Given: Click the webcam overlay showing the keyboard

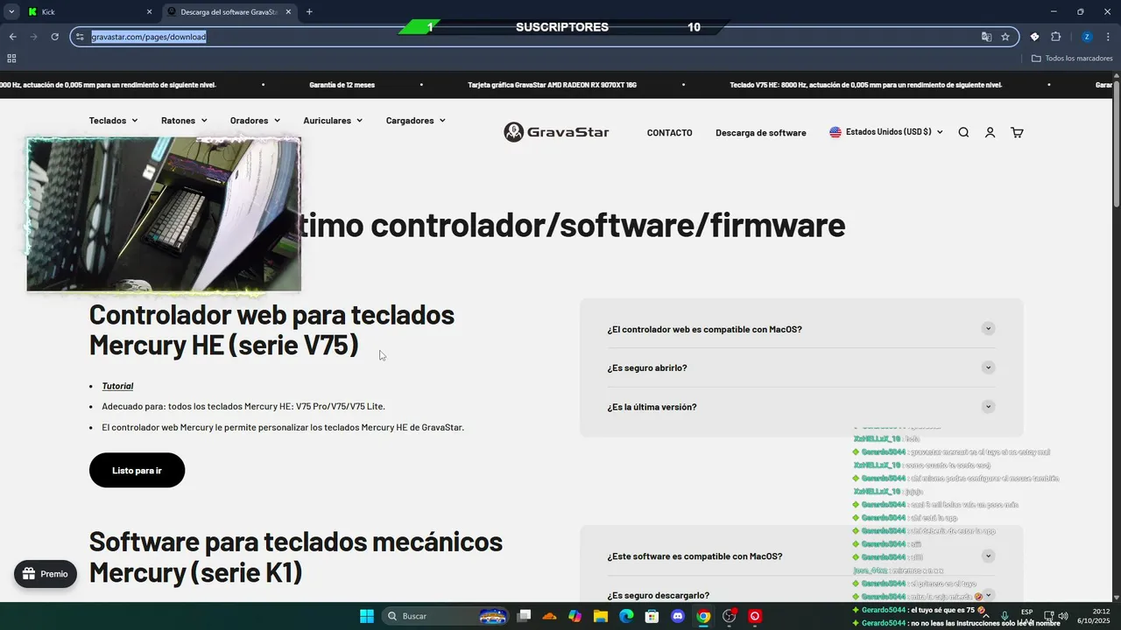Looking at the screenshot, I should 164,213.
